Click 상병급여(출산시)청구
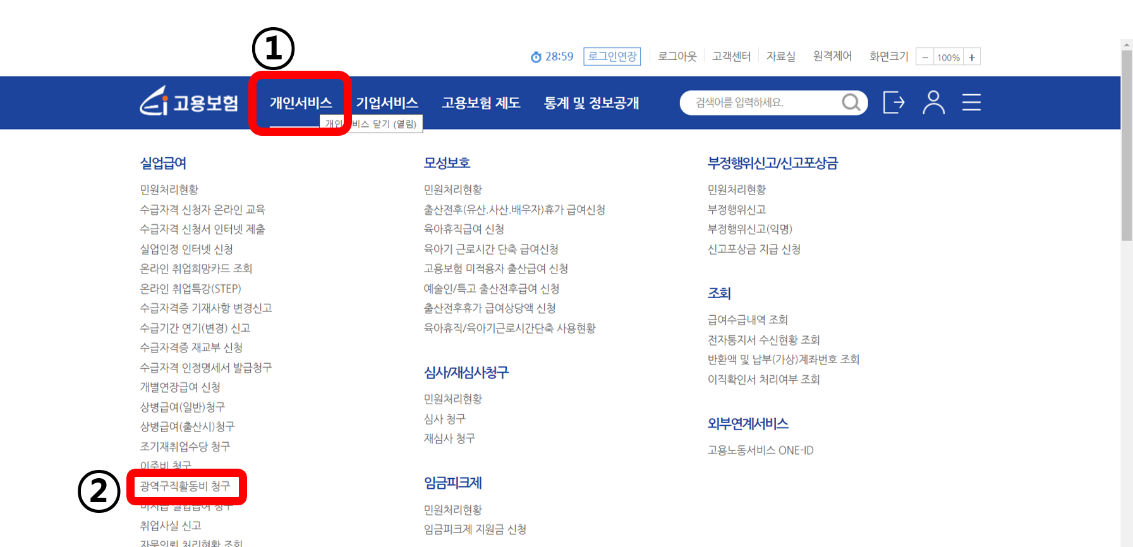 point(187,426)
